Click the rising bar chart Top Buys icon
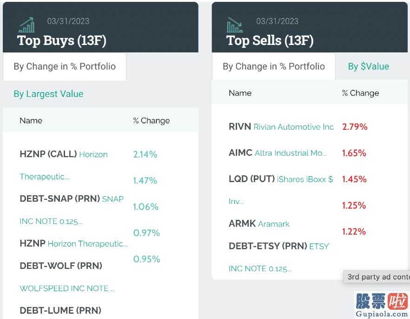Viewport: 410px width, 319px height. click(x=27, y=25)
